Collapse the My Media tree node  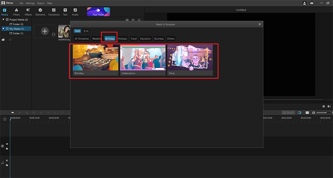3,29
